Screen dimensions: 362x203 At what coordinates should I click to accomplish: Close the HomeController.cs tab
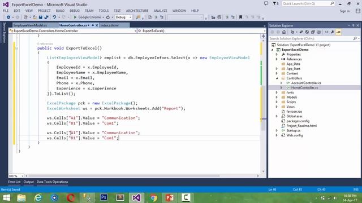tap(97, 25)
